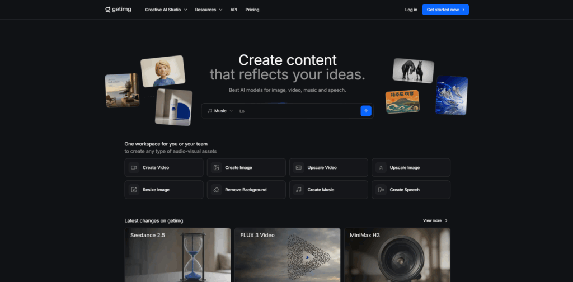Click the Log in link
Screen dimensions: 573x282
[411, 10]
